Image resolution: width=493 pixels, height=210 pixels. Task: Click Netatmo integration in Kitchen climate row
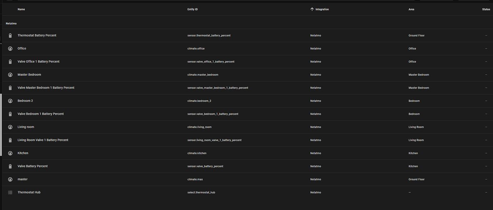point(315,153)
